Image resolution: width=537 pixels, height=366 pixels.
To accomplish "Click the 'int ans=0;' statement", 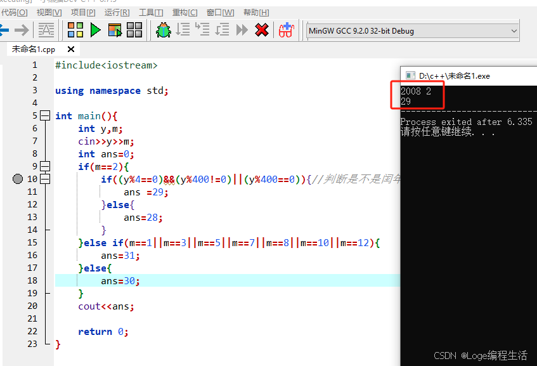I will pyautogui.click(x=106, y=154).
